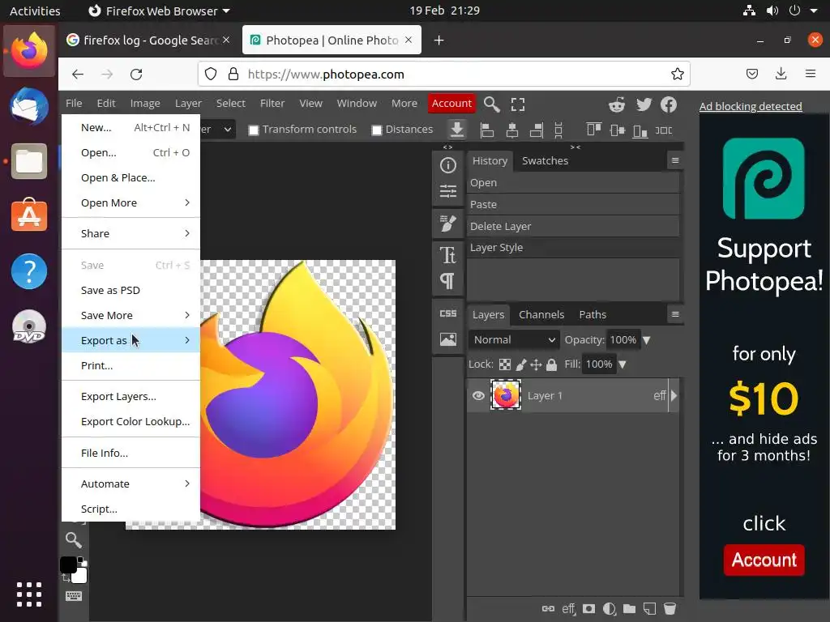
Task: Open the Opacity slider arrow
Action: pyautogui.click(x=646, y=340)
